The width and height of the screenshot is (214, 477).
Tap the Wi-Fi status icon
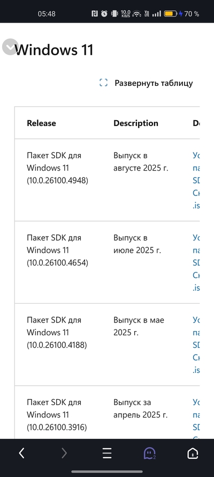click(x=137, y=14)
